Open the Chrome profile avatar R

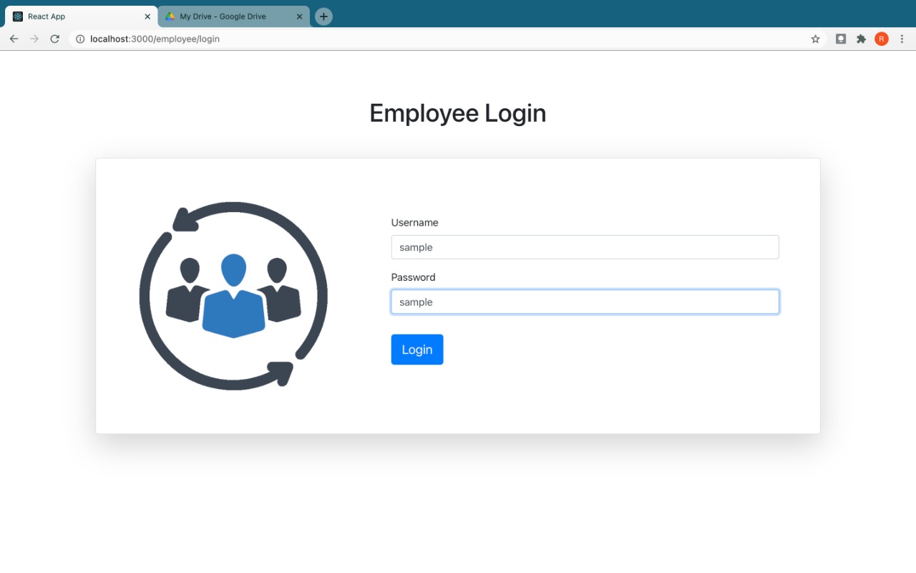[881, 39]
